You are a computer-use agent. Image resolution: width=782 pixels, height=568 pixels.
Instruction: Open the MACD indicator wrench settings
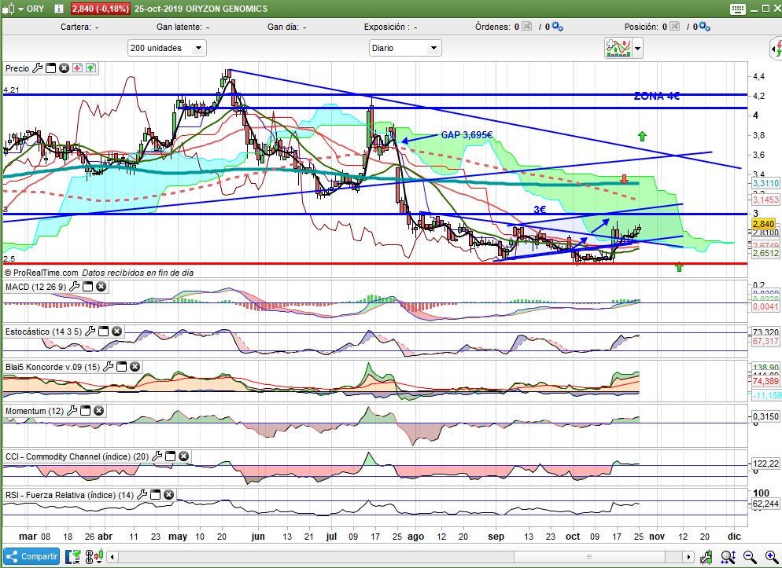click(x=74, y=286)
